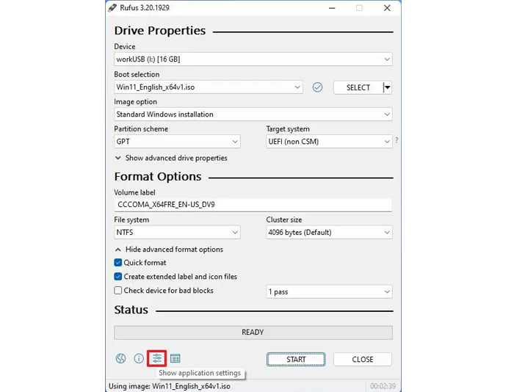This screenshot has height=392, width=514.
Task: Open the bad blocks passes dropdown
Action: pos(329,291)
